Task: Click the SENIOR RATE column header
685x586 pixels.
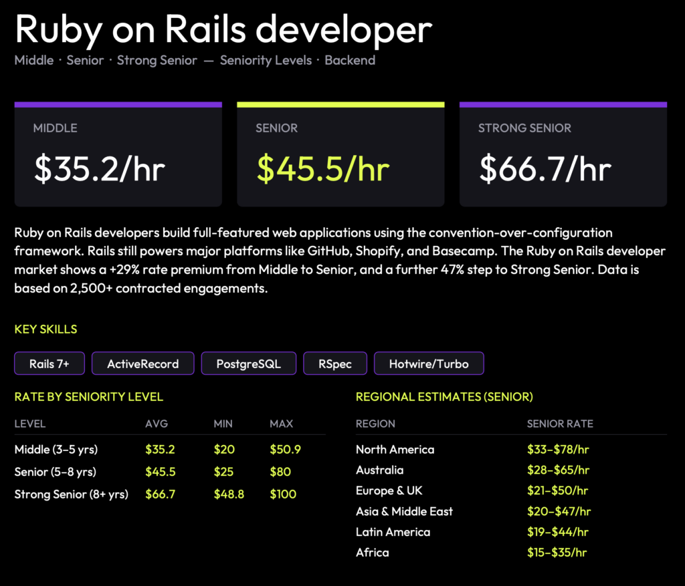Action: (x=560, y=424)
